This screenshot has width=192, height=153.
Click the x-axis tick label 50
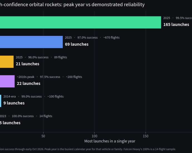[x=43, y=136]
